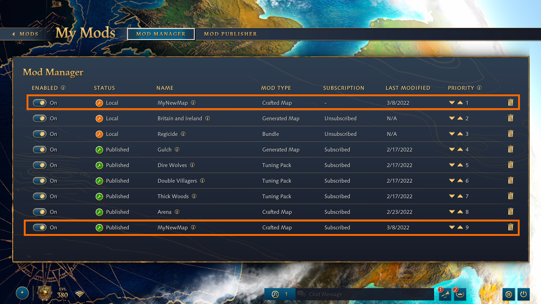Delete published MyNewMap at priority 9
Screen dimensions: 541x304
pyautogui.click(x=510, y=227)
